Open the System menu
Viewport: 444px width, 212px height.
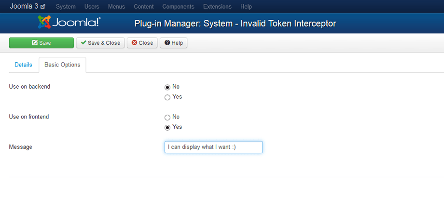66,7
